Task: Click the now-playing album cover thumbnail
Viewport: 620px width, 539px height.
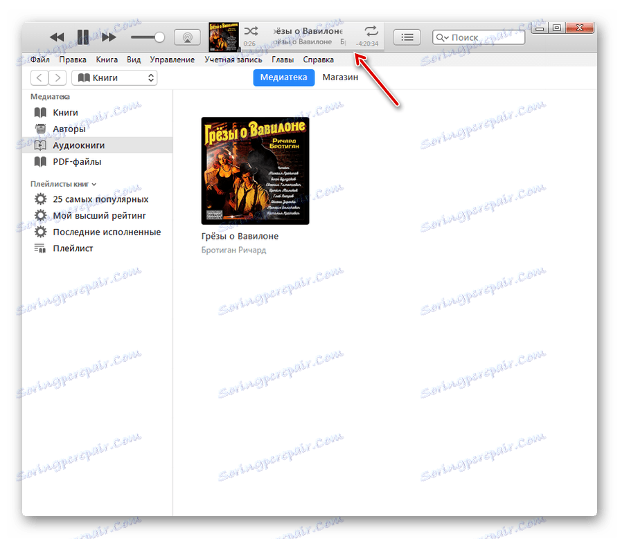Action: [224, 37]
